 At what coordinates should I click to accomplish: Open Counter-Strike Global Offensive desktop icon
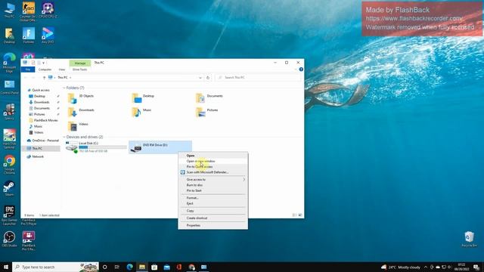[x=28, y=12]
